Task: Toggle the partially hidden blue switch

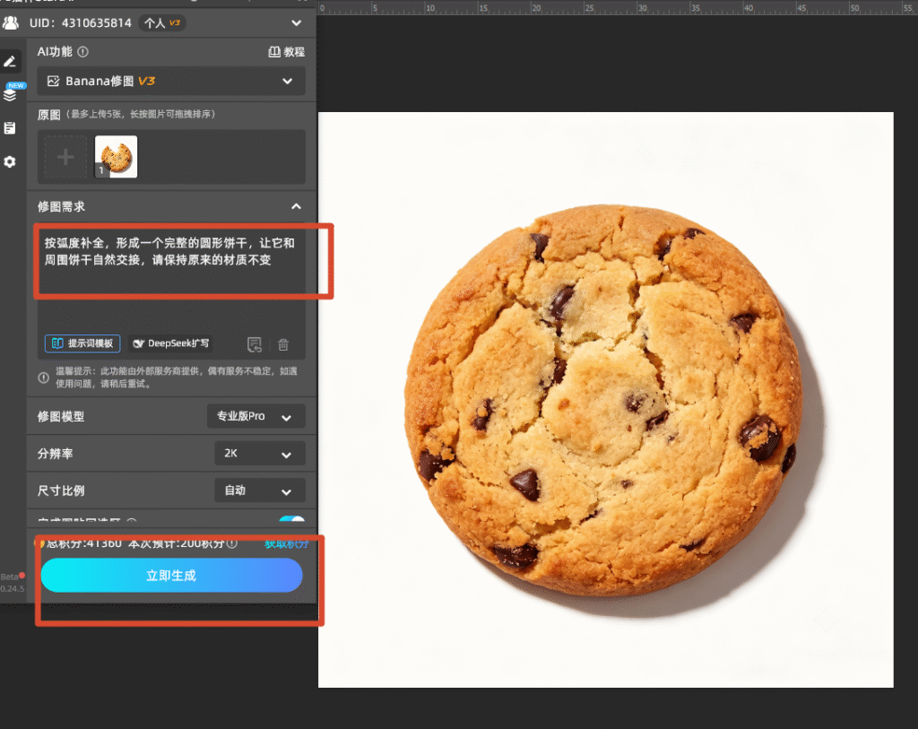Action: [291, 519]
